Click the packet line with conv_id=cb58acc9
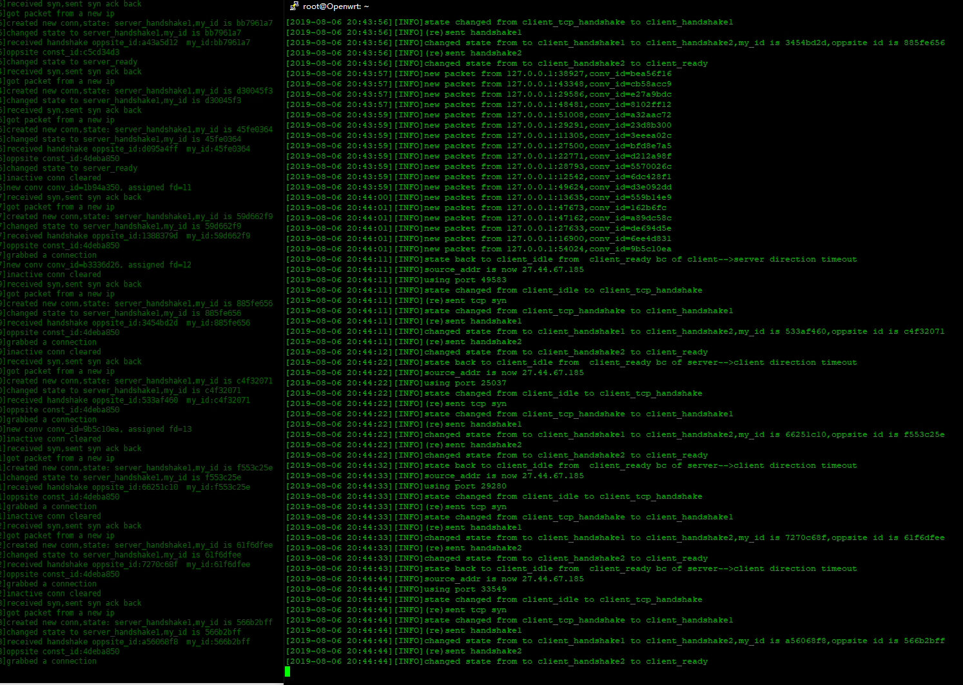The height and width of the screenshot is (685, 963). (478, 84)
